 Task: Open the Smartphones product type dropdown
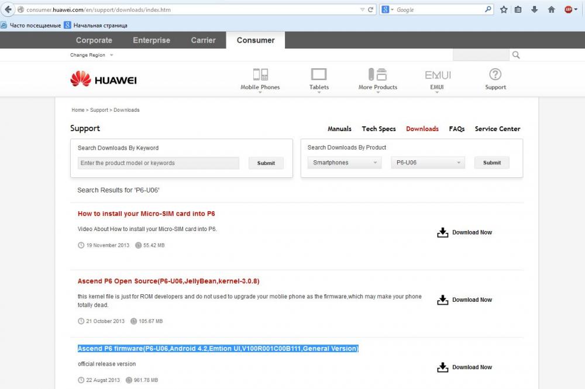pos(345,163)
